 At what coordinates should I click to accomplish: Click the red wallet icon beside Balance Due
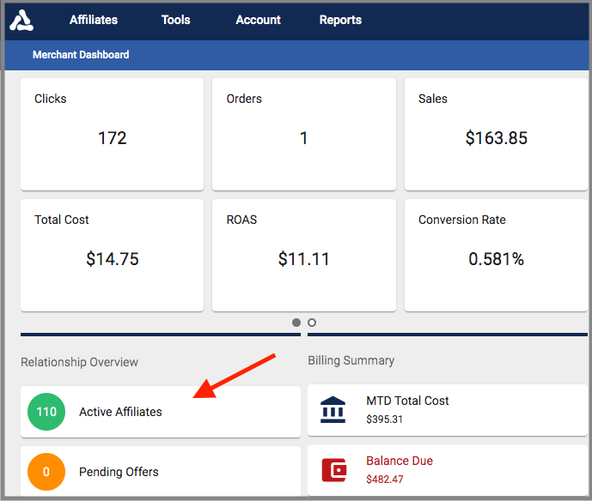[x=333, y=469]
